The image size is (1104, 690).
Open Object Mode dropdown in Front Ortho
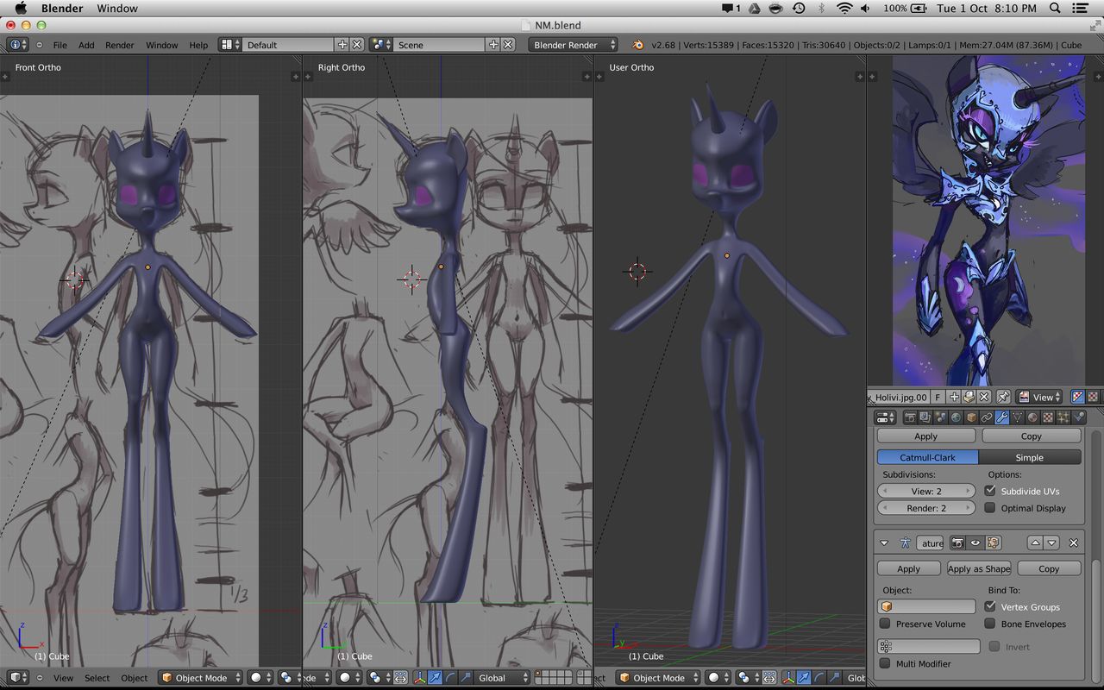point(200,678)
